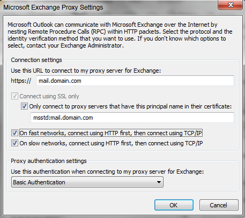The image size is (245, 218).
Task: Confirm settings with the OK button
Action: [x=174, y=205]
